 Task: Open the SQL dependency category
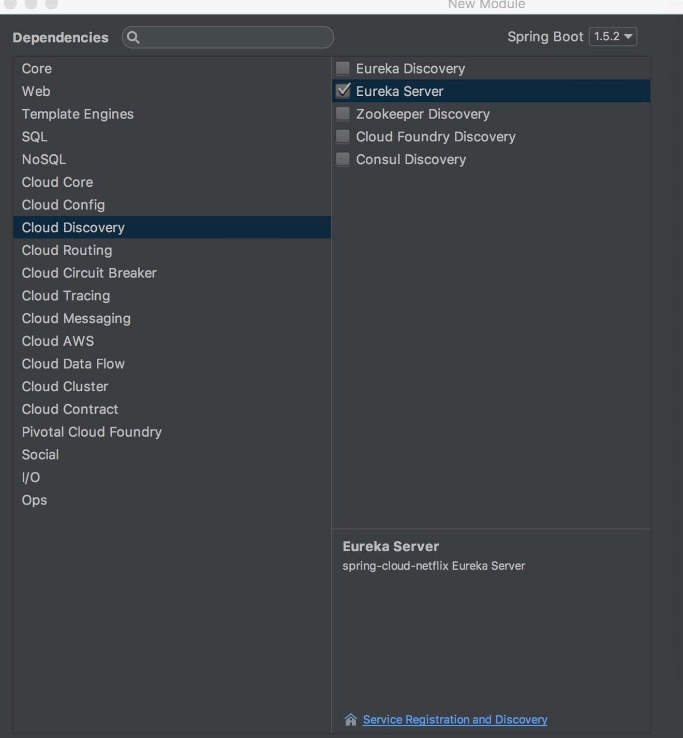(35, 137)
